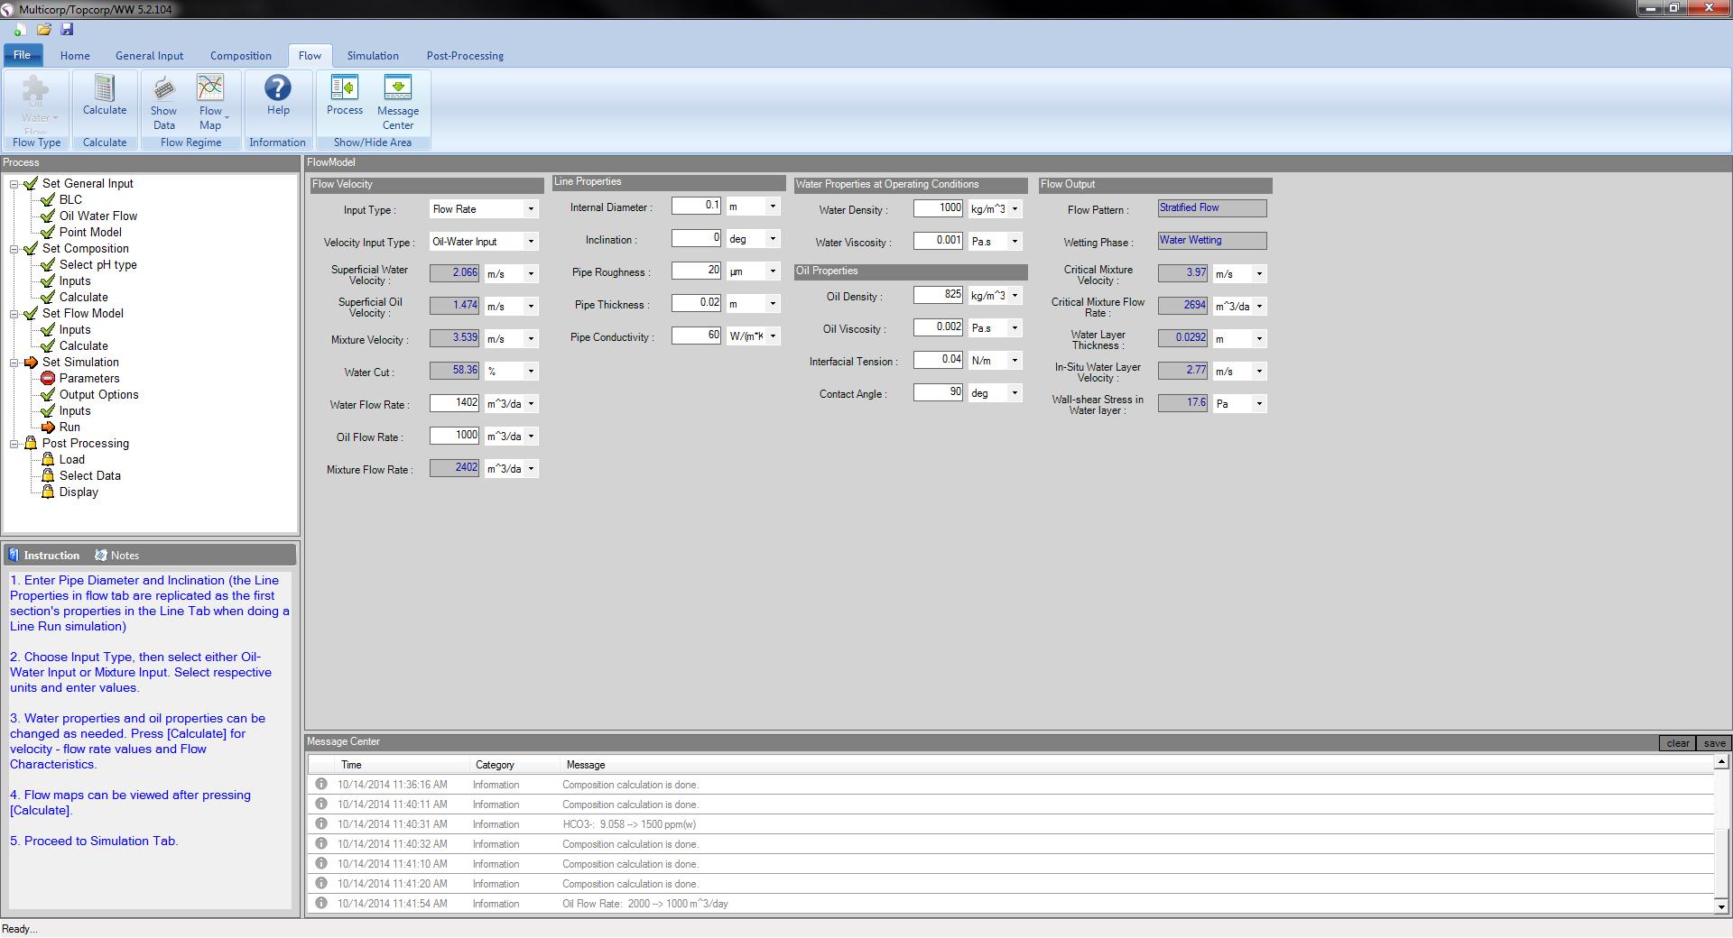Image resolution: width=1733 pixels, height=938 pixels.
Task: Save the Message Center messages
Action: 1714,743
